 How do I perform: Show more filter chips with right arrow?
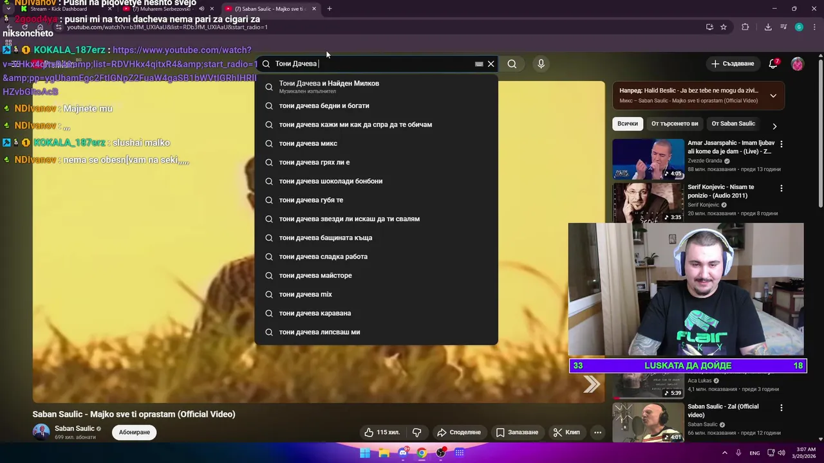774,127
